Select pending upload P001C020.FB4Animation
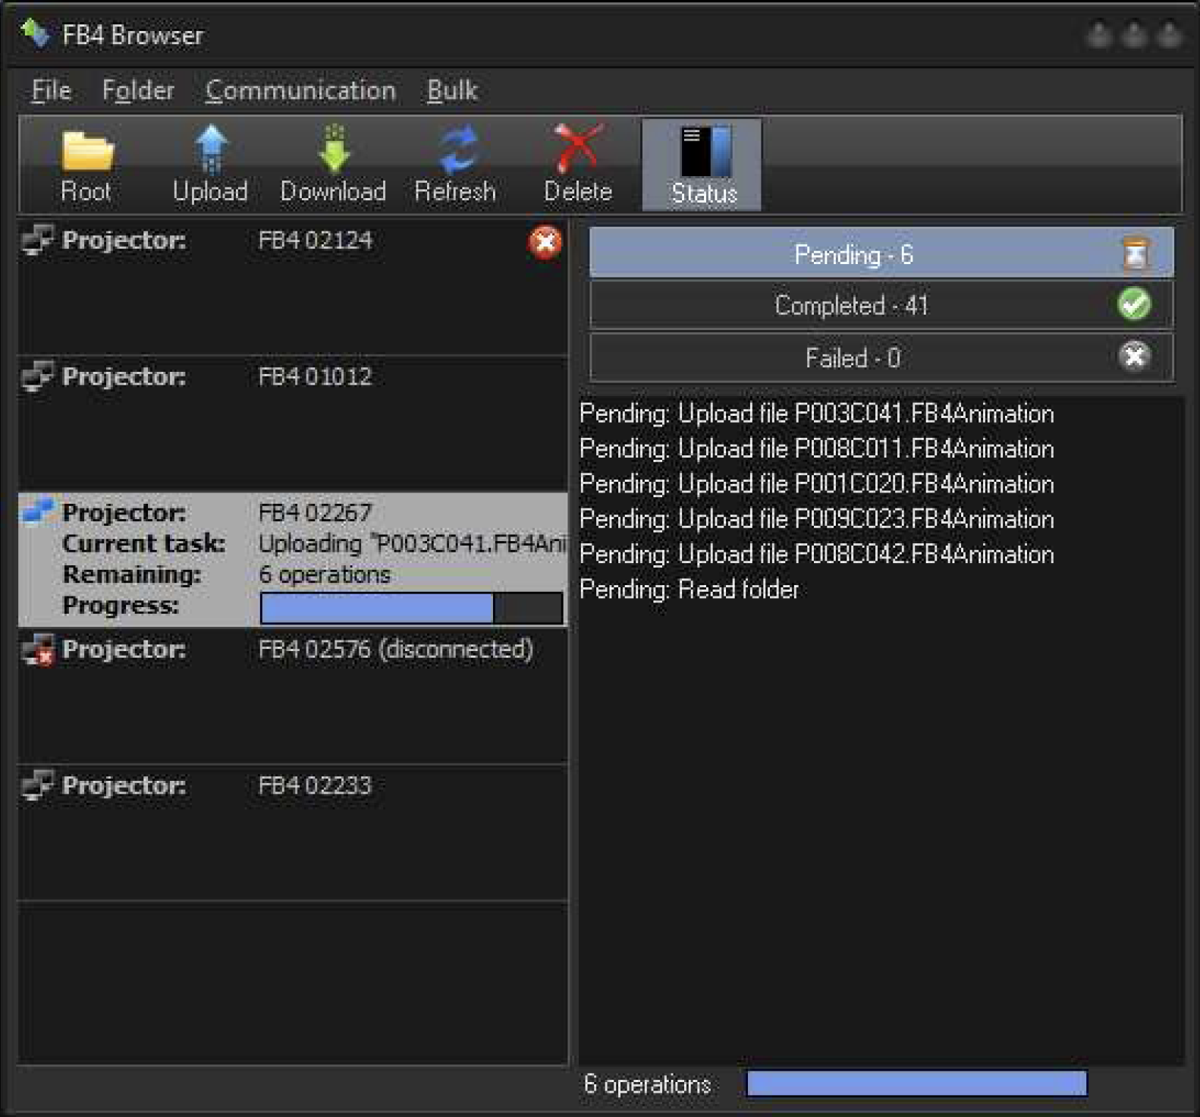Screen dimensions: 1200x1117 point(817,483)
